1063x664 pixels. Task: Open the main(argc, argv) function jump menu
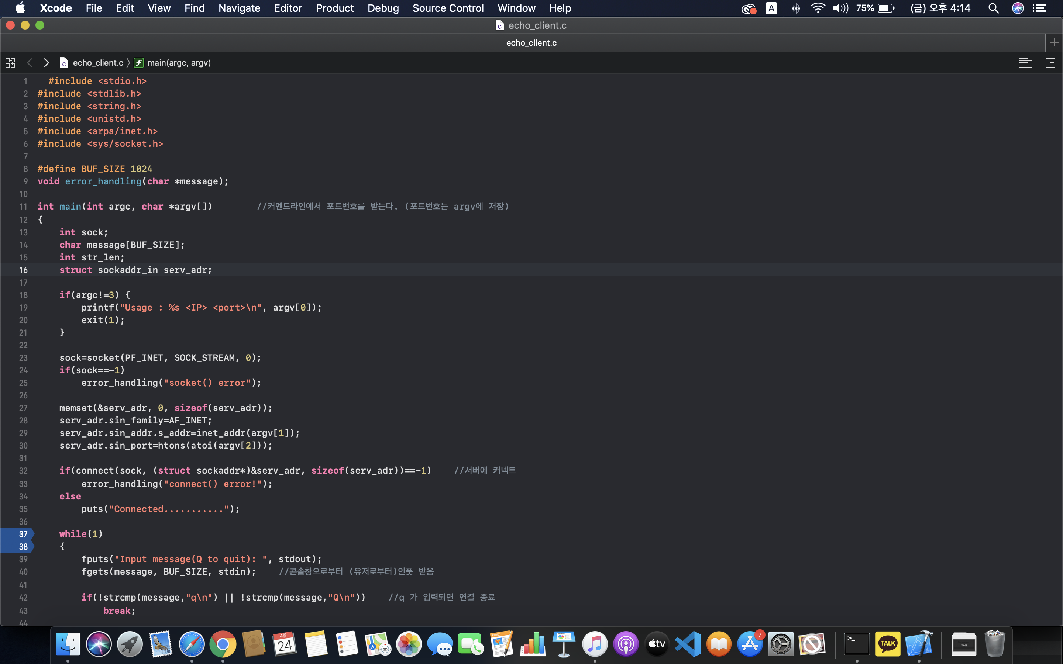[179, 63]
